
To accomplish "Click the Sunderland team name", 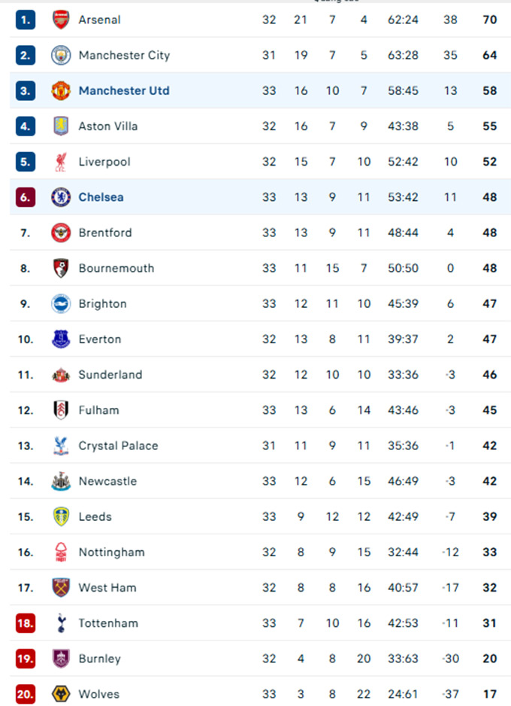I will pos(110,375).
